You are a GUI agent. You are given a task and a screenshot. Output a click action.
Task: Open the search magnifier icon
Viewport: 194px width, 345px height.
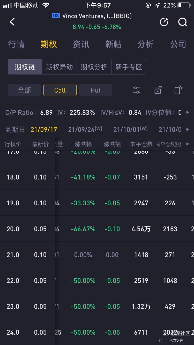pos(183,22)
